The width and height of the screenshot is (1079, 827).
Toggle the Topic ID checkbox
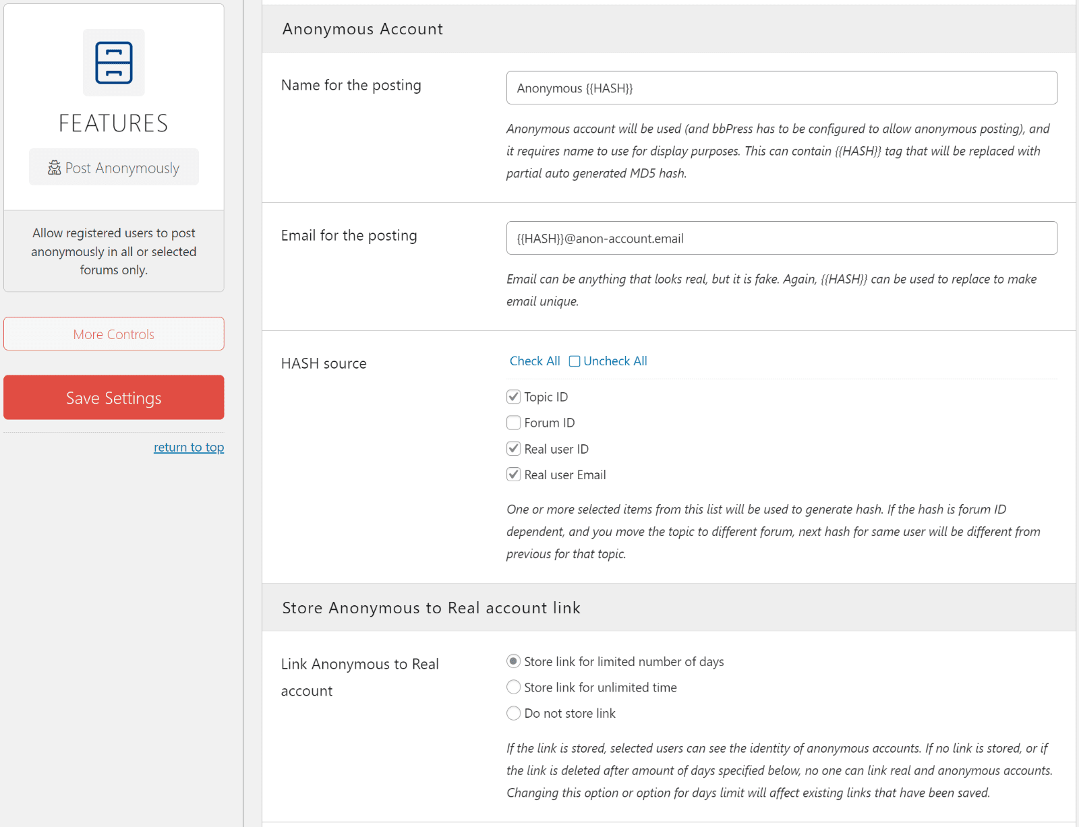(514, 396)
